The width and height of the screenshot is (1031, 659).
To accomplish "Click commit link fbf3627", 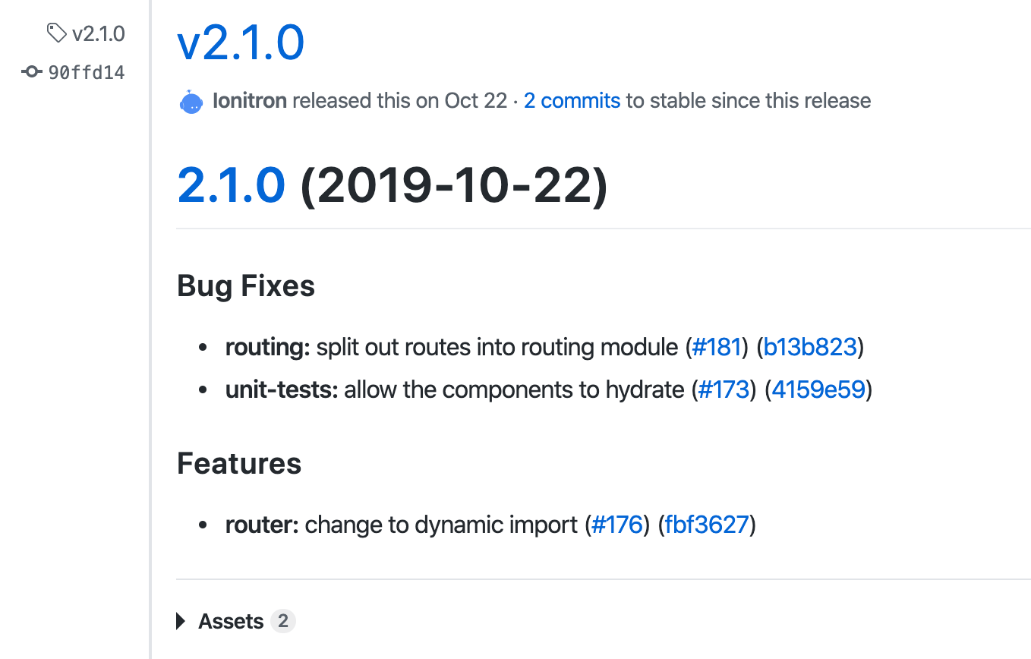I will click(x=706, y=524).
